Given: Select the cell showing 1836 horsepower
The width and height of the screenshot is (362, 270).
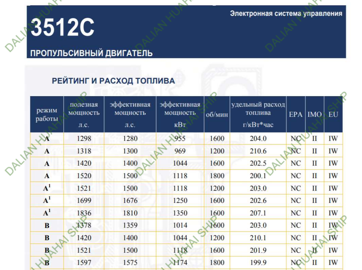Looking at the screenshot, I should click(x=84, y=213).
